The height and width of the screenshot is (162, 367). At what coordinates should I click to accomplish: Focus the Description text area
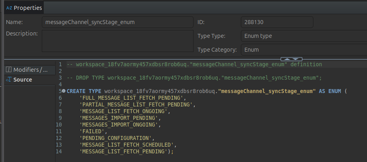[116, 41]
